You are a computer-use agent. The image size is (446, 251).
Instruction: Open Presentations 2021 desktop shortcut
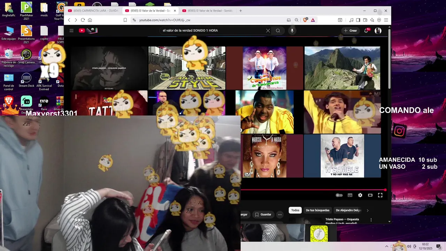(26, 34)
